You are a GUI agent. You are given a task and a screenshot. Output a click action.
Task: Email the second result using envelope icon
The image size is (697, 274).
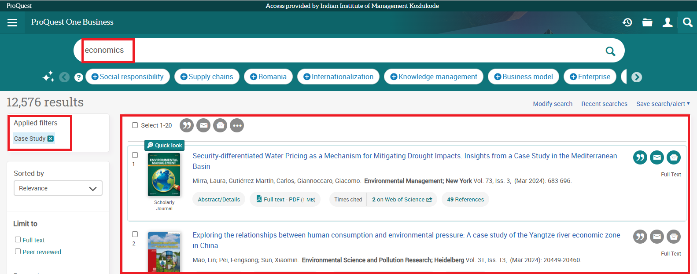(656, 237)
